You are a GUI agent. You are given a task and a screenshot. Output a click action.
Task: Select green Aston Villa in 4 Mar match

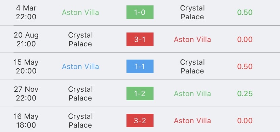pos(80,12)
